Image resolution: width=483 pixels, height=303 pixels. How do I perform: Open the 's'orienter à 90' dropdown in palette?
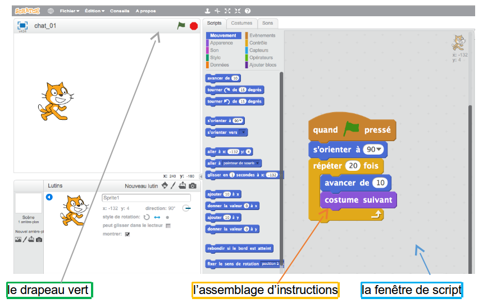point(241,120)
